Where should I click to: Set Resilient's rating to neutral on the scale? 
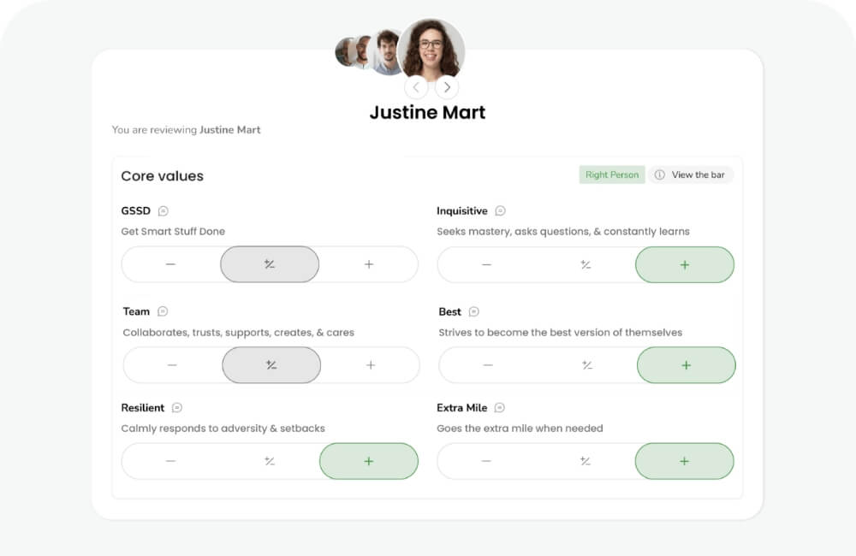[x=269, y=461]
